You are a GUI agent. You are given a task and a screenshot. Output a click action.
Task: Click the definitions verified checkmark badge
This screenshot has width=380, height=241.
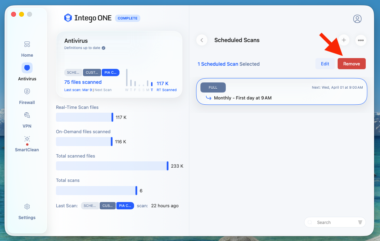104,48
